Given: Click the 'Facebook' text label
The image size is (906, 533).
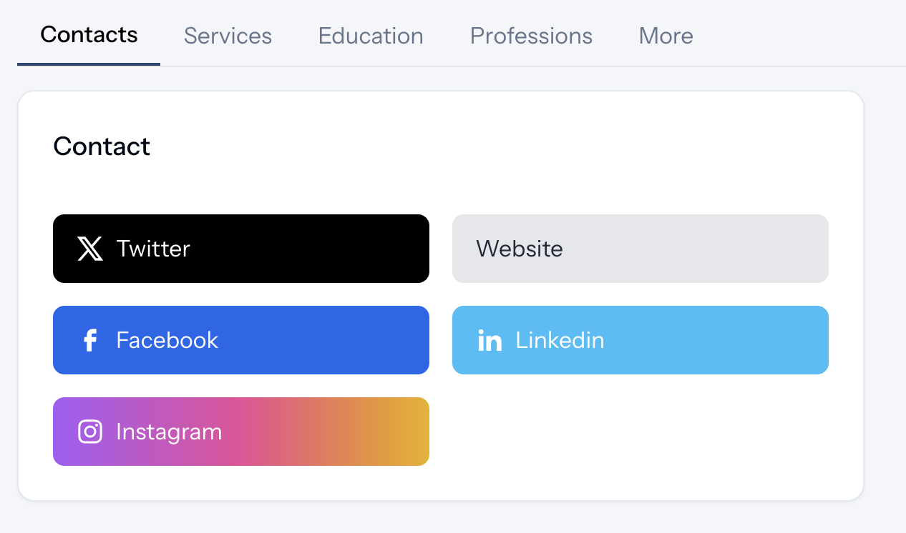Looking at the screenshot, I should point(167,340).
